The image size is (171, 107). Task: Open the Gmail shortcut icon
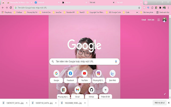[77, 90]
